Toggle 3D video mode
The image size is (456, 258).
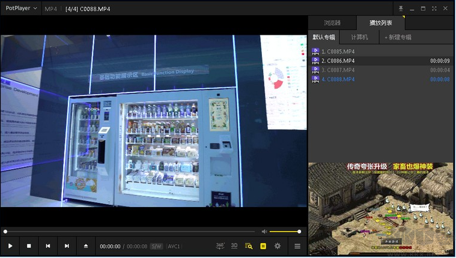(x=234, y=246)
